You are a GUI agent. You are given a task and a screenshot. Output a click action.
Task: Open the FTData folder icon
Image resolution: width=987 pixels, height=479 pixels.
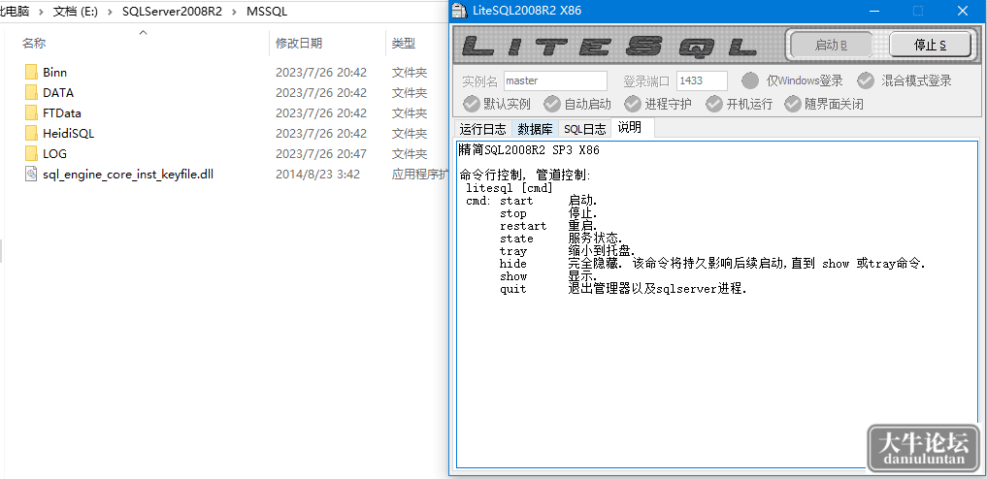click(31, 113)
